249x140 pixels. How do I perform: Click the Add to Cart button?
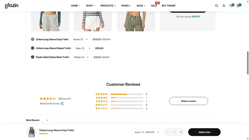[x=204, y=132]
